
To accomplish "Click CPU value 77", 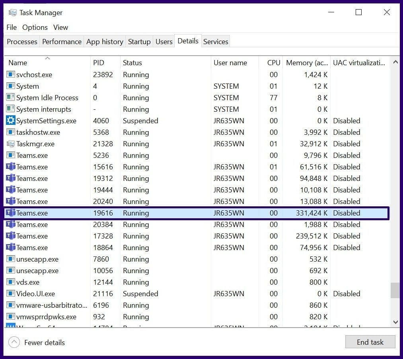I will [x=273, y=97].
